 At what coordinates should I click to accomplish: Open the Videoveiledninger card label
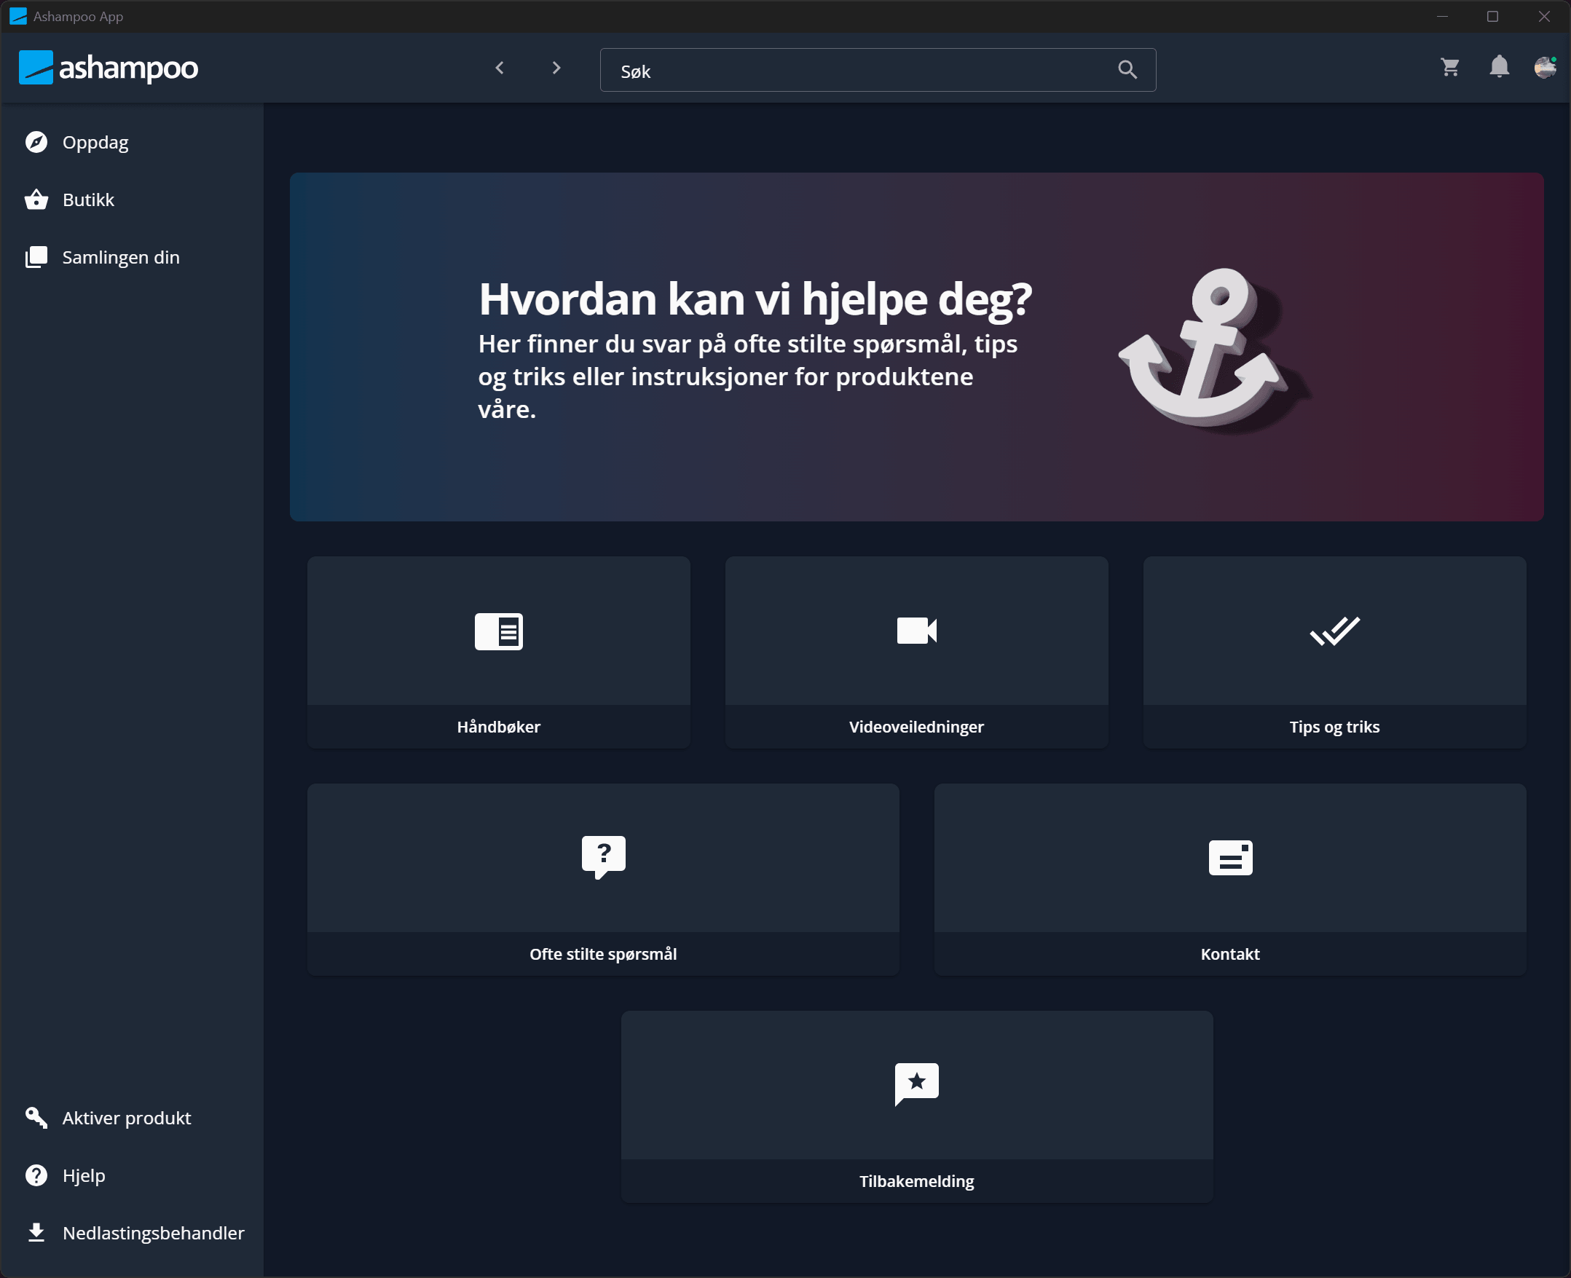916,727
